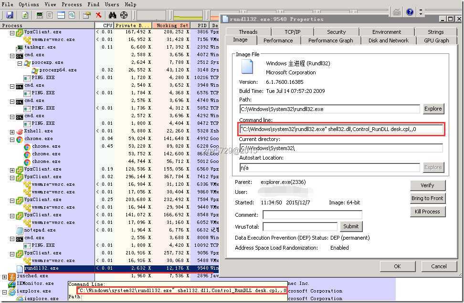Click the Bring to Front button

(x=427, y=199)
